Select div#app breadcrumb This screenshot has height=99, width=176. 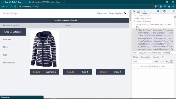click(167, 53)
